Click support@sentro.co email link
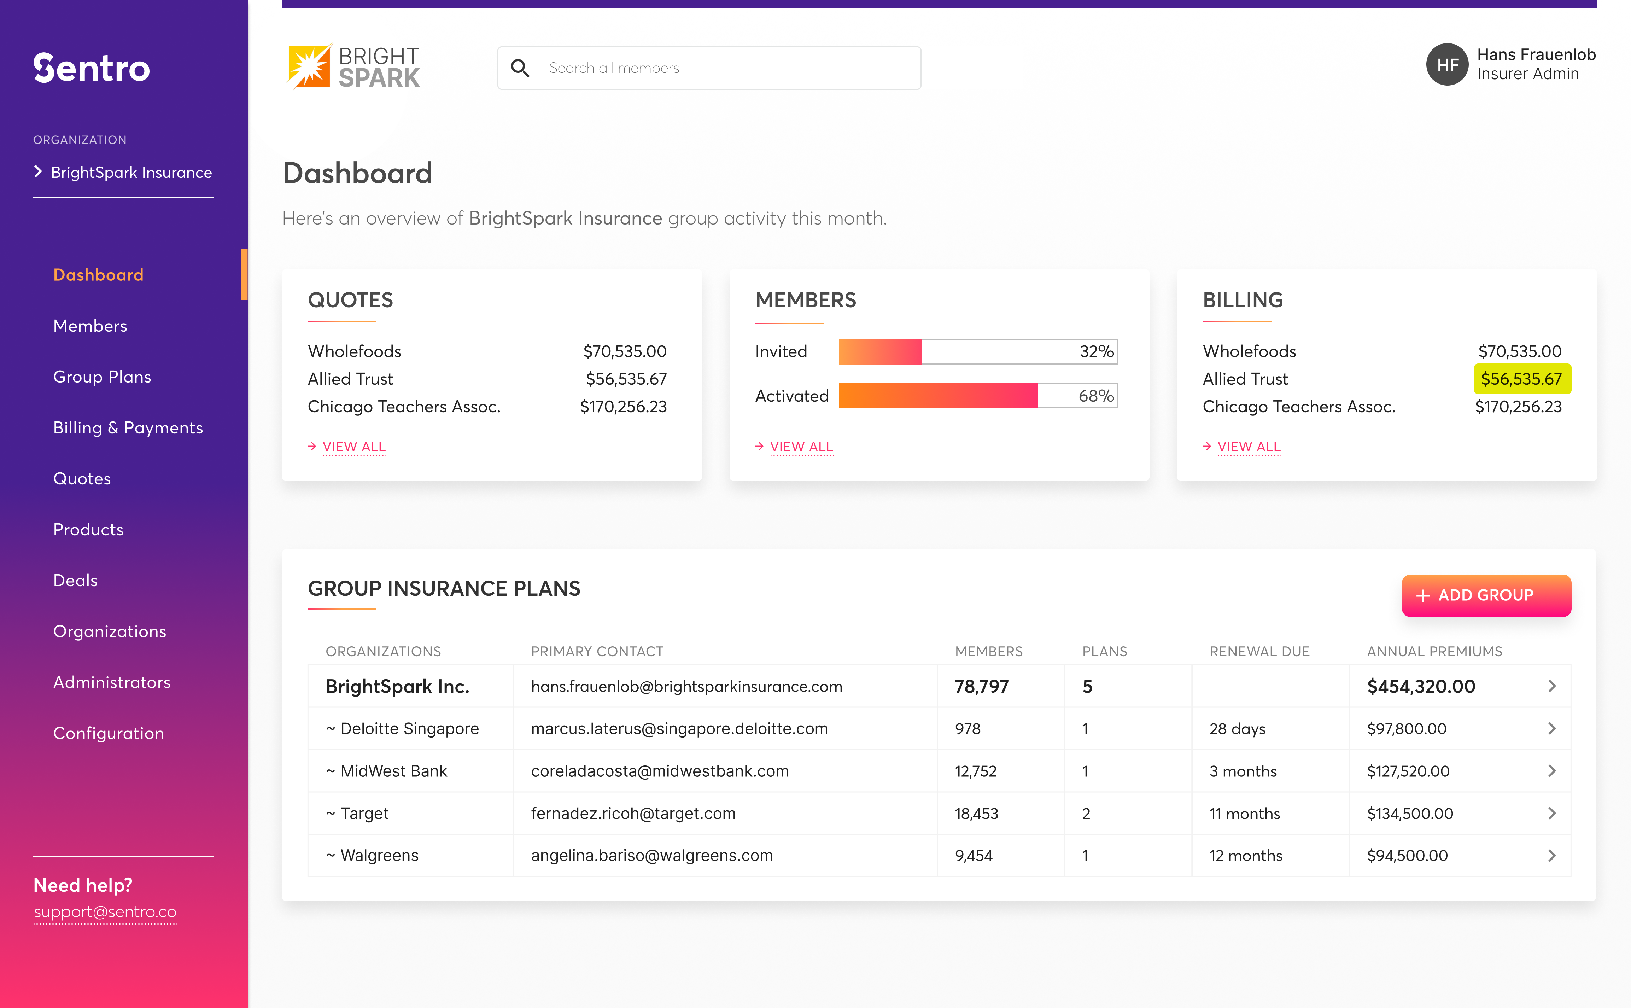This screenshot has height=1008, width=1631. [x=105, y=912]
